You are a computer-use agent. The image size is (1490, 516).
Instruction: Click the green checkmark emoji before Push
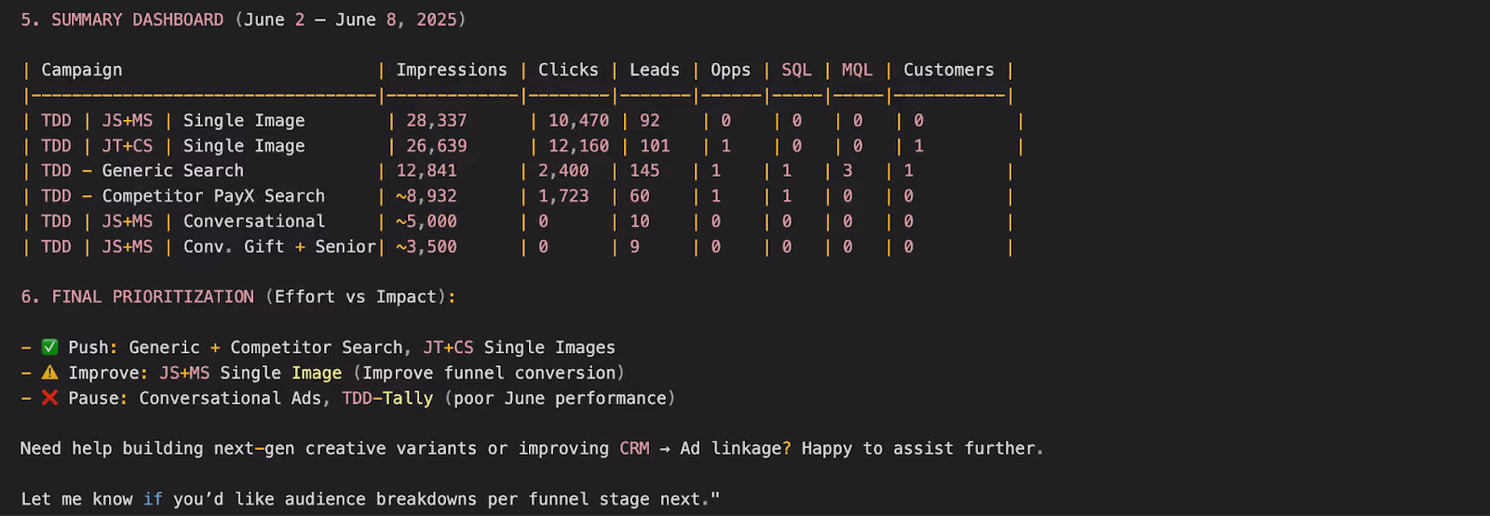(49, 347)
